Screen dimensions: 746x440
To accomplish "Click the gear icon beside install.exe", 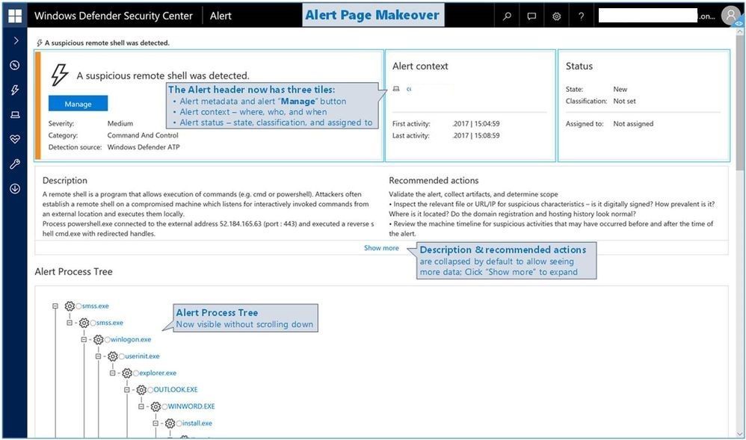I will click(x=170, y=424).
